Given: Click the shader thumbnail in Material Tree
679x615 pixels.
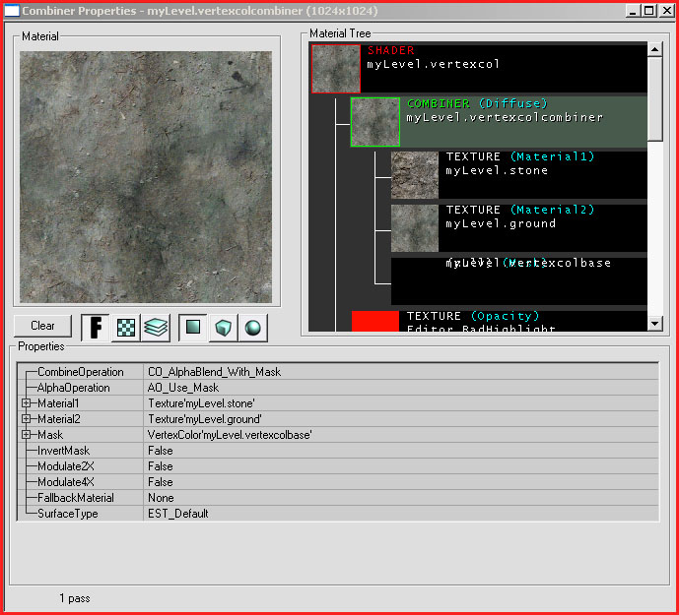Looking at the screenshot, I should [336, 69].
